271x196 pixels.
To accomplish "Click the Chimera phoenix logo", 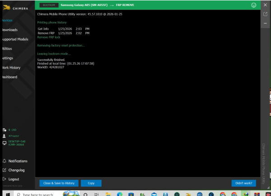I will point(7,8).
